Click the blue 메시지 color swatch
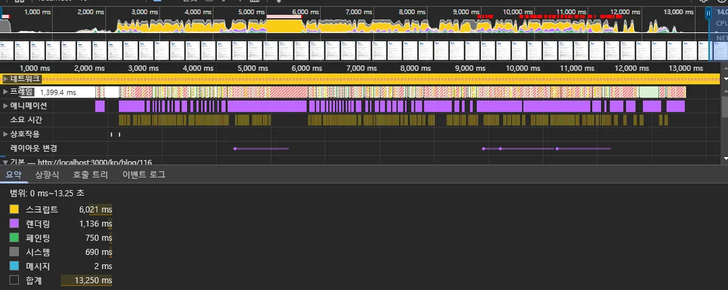Image resolution: width=728 pixels, height=290 pixels. (14, 266)
